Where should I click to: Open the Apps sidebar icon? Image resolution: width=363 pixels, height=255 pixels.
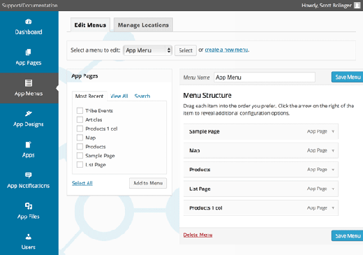pos(28,145)
